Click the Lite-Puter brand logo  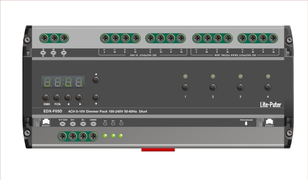270,105
